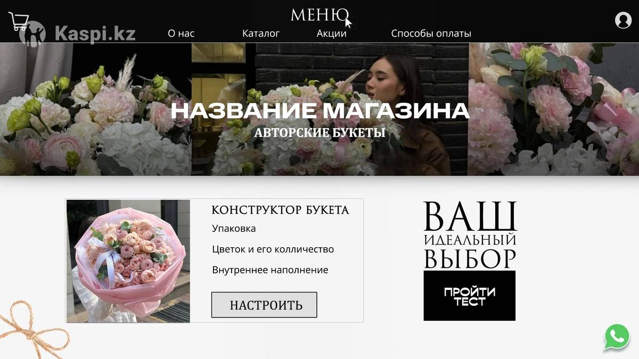Open the user profile icon
The image size is (639, 359).
coord(623,20)
